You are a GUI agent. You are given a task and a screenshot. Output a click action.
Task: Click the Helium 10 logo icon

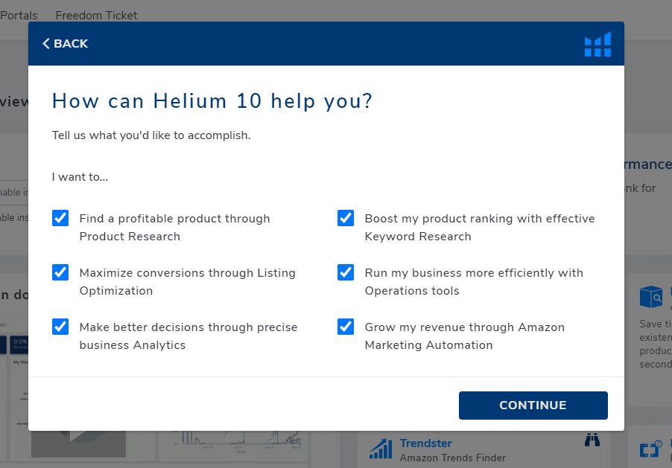597,44
